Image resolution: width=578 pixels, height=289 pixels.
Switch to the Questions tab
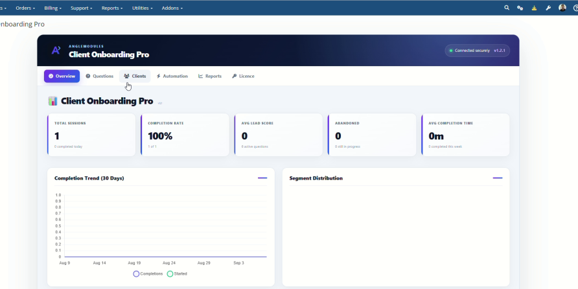pyautogui.click(x=100, y=76)
